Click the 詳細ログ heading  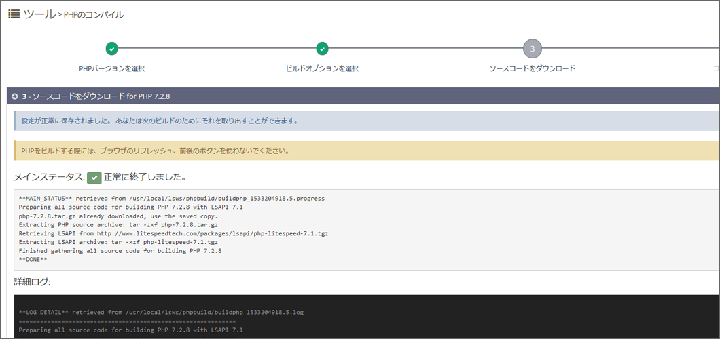click(32, 282)
